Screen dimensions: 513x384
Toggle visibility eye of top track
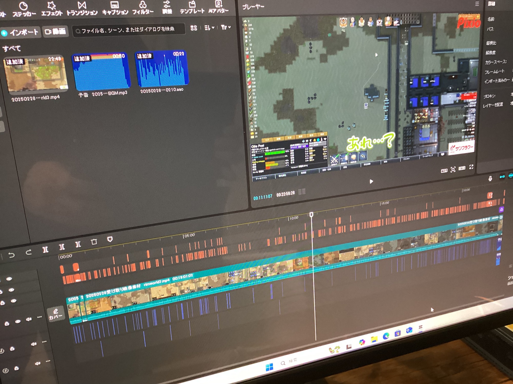pyautogui.click(x=9, y=279)
